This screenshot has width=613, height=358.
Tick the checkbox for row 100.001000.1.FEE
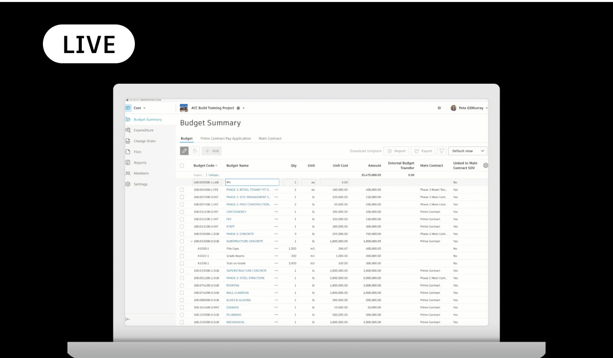tap(182, 189)
